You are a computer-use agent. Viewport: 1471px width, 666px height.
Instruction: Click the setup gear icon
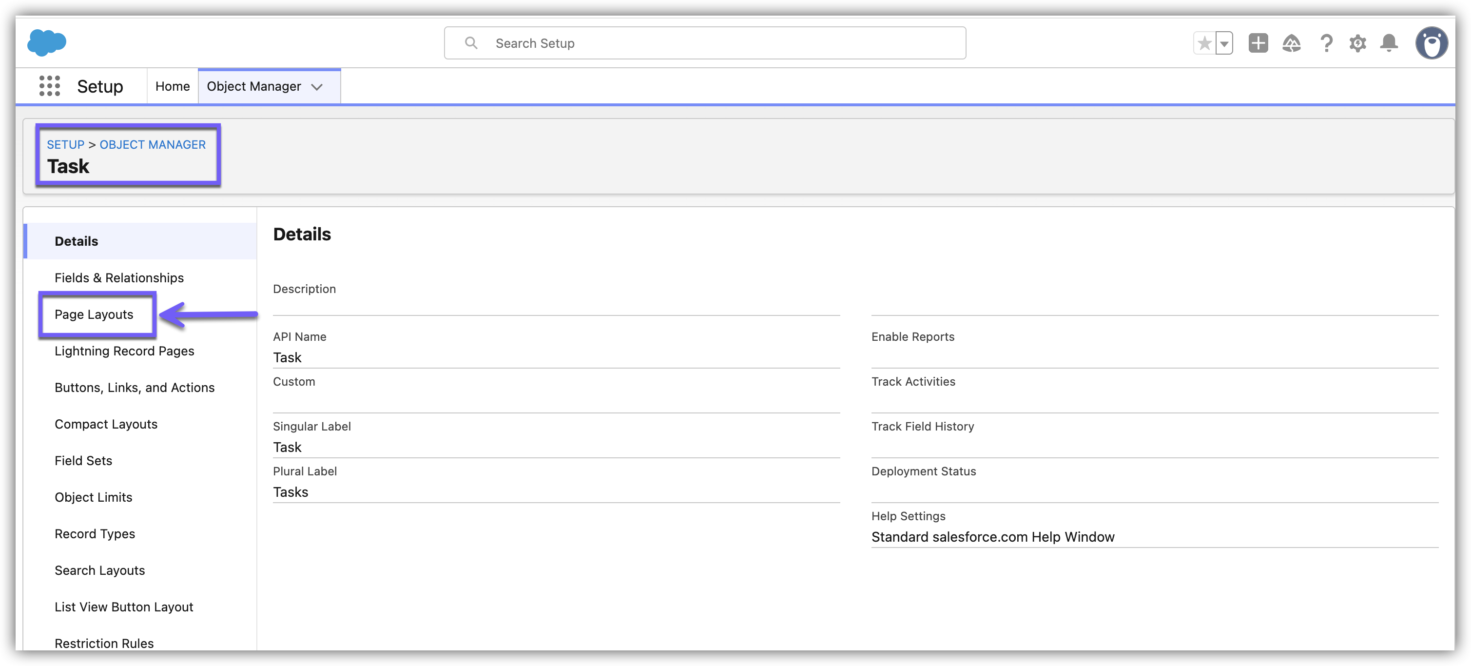(1357, 43)
